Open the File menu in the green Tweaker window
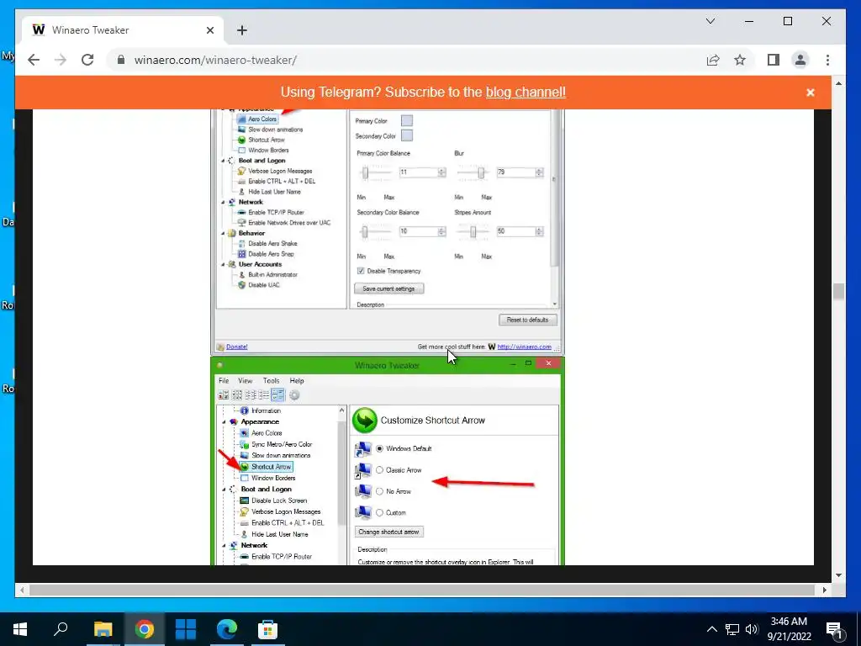The height and width of the screenshot is (646, 861). [224, 380]
